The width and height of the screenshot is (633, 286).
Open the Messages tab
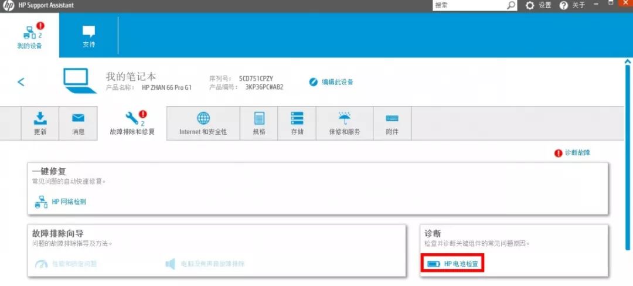79,124
